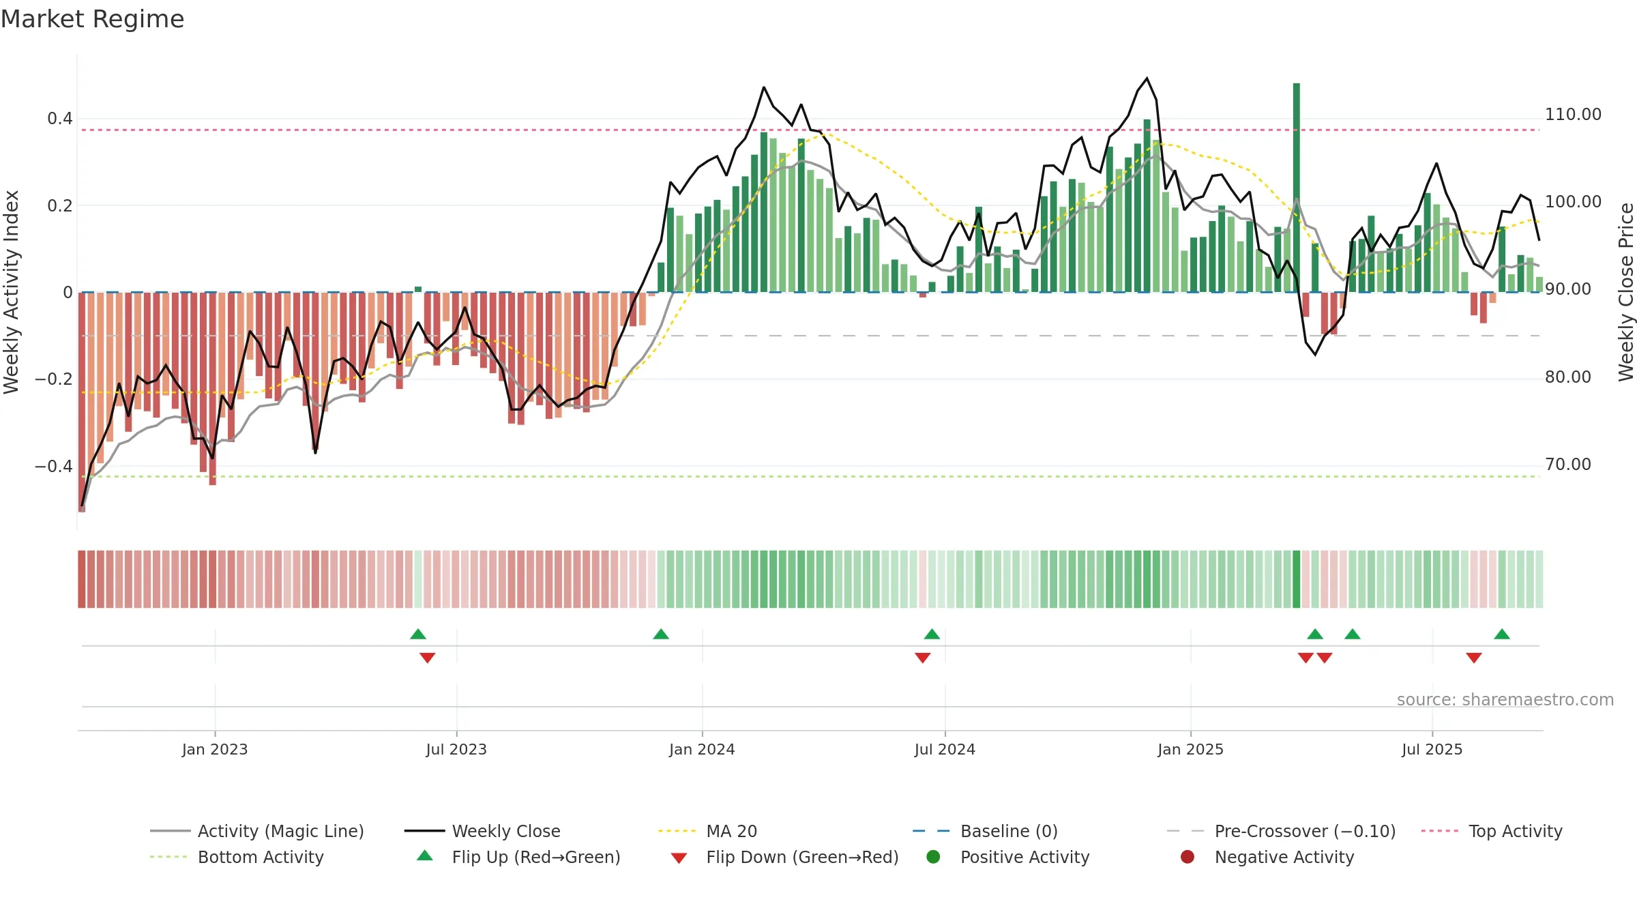Click the 80.00 price tick label
Image resolution: width=1637 pixels, height=921 pixels.
click(x=1568, y=377)
